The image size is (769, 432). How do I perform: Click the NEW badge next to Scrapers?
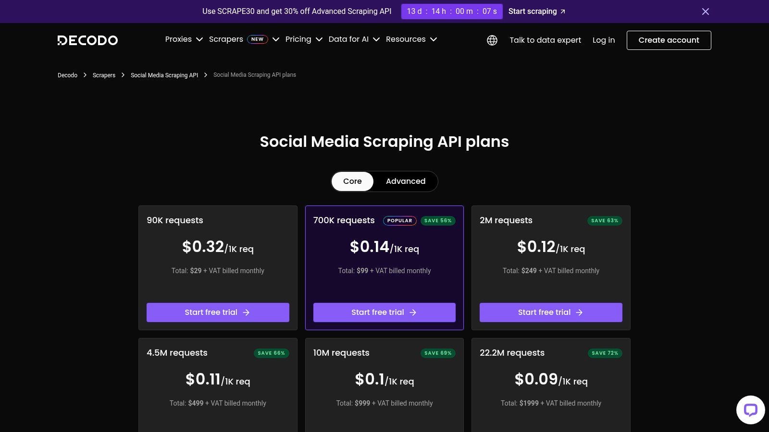tap(257, 39)
